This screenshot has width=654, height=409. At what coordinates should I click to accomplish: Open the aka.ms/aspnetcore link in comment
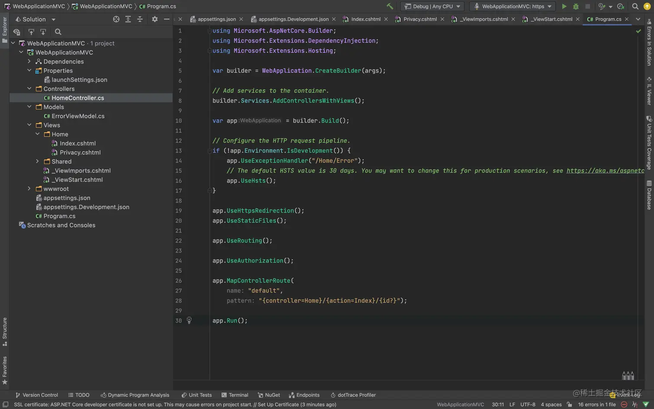pyautogui.click(x=605, y=171)
